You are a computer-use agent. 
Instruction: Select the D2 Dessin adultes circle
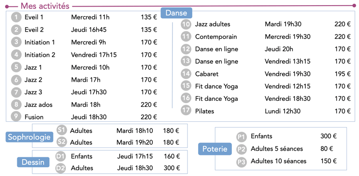tap(61, 168)
